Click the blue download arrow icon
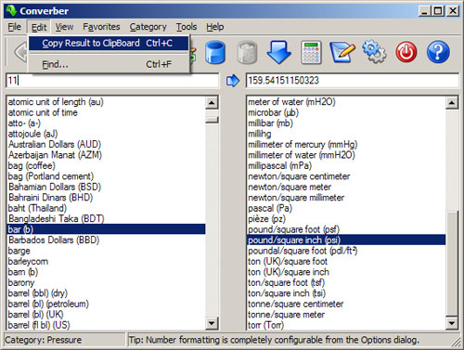The width and height of the screenshot is (464, 350). [x=278, y=52]
